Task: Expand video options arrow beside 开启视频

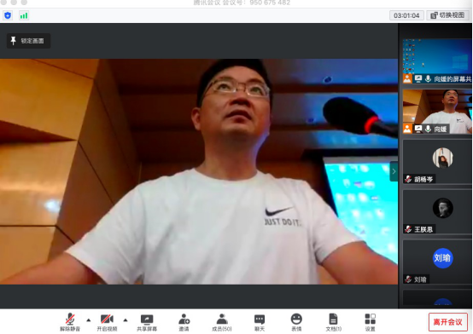Action: point(126,320)
